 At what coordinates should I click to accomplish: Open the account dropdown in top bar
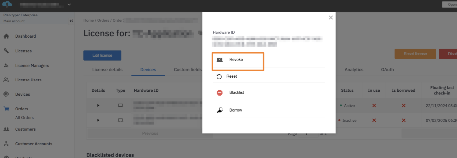coord(69,5)
